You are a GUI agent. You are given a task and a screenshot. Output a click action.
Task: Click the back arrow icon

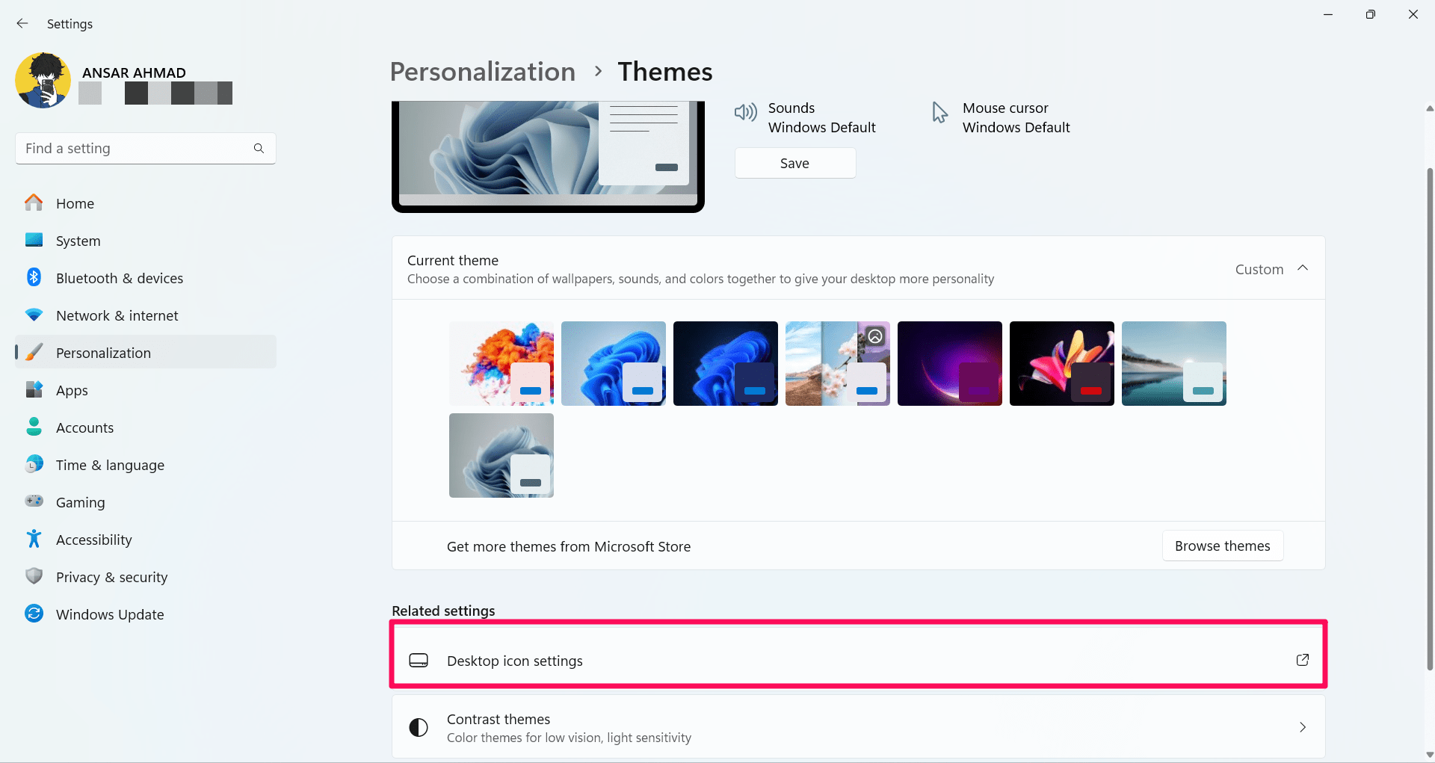click(22, 24)
